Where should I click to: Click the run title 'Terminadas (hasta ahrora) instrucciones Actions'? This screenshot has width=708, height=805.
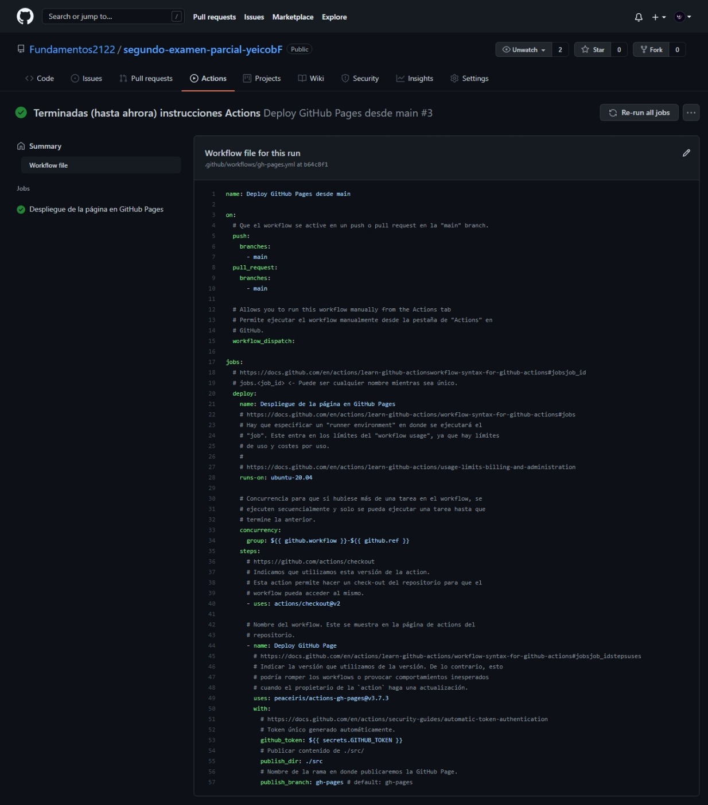[x=147, y=113]
